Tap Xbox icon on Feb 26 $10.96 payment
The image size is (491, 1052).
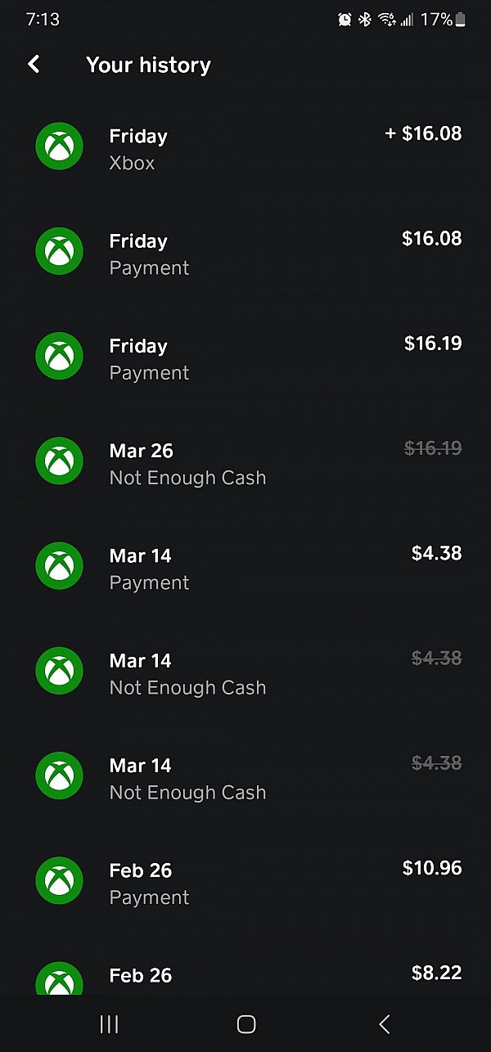point(59,880)
